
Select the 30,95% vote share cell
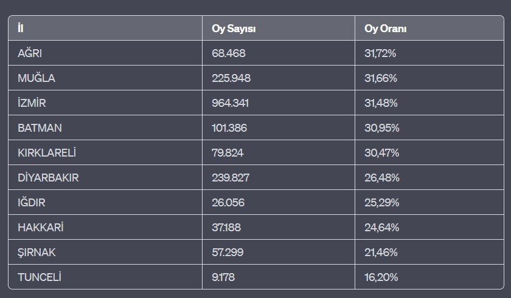click(381, 128)
